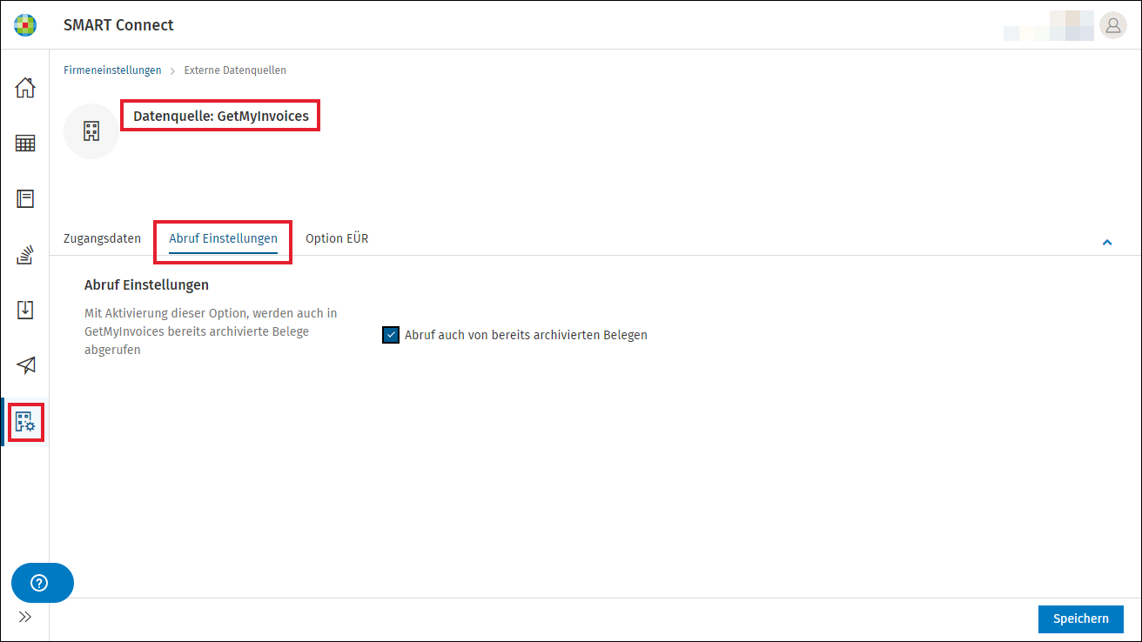The height and width of the screenshot is (642, 1142).
Task: Open the document list icon in sidebar
Action: click(25, 198)
